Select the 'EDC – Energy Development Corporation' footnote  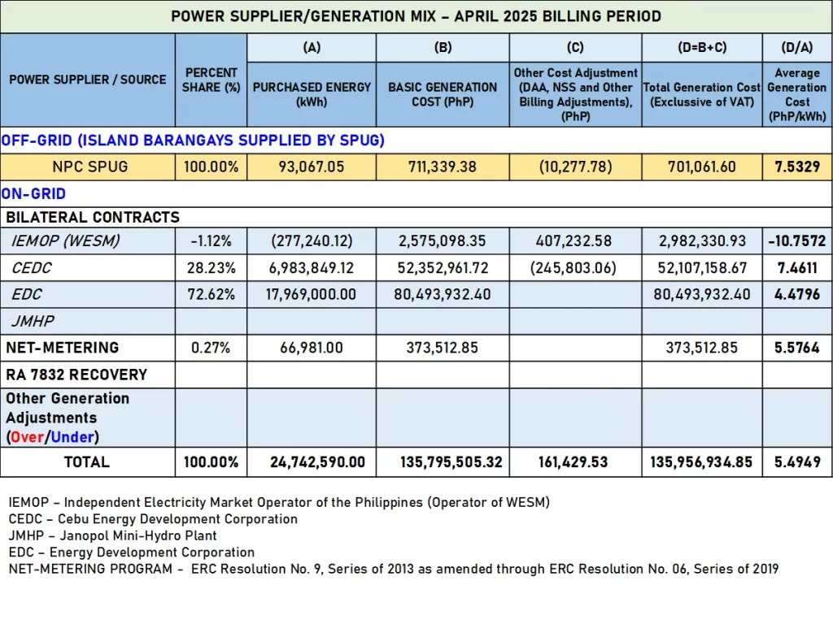click(131, 552)
